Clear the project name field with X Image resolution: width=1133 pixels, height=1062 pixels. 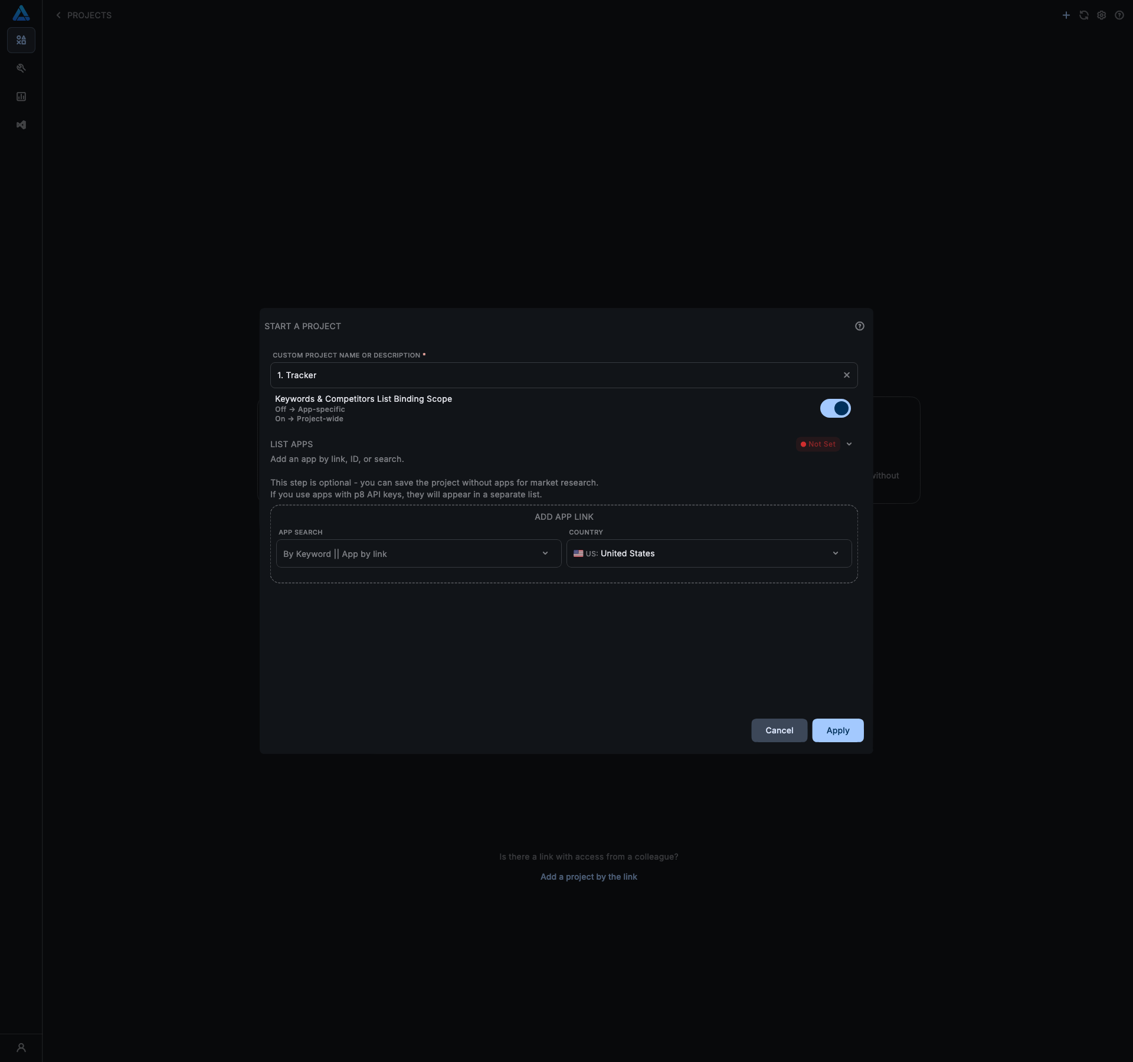pyautogui.click(x=846, y=375)
